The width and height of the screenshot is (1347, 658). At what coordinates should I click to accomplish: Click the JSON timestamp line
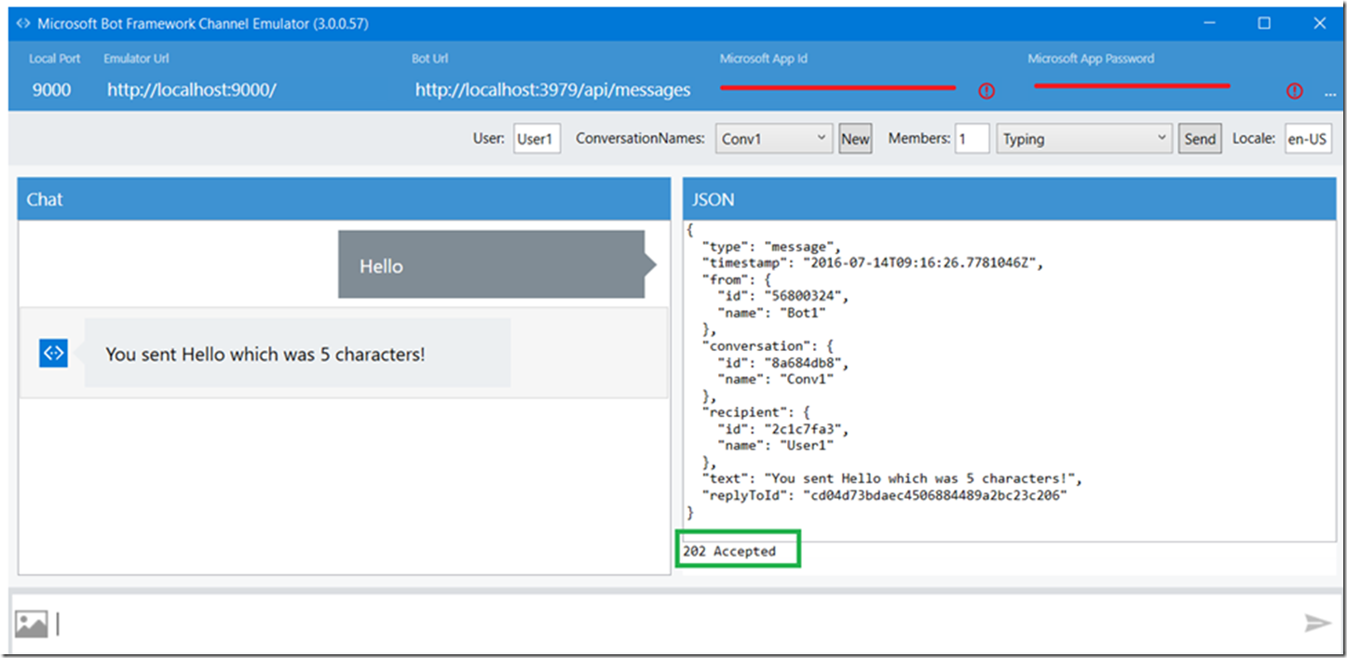872,263
